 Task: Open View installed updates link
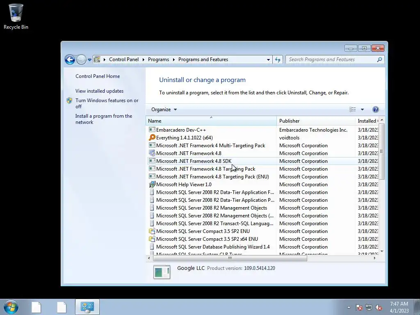(x=99, y=91)
